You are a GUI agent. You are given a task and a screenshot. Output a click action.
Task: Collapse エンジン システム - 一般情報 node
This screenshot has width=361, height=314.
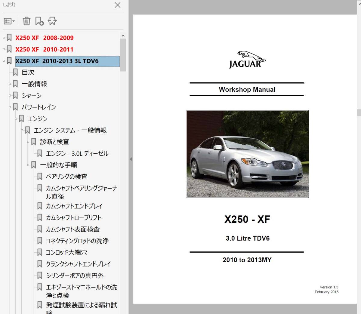[x=22, y=130]
